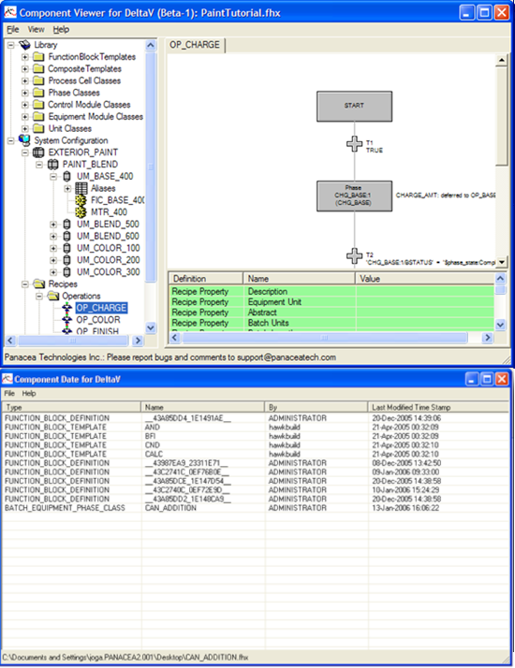
Task: Sort by Last Modified Time Stamp header
Action: tap(438, 407)
